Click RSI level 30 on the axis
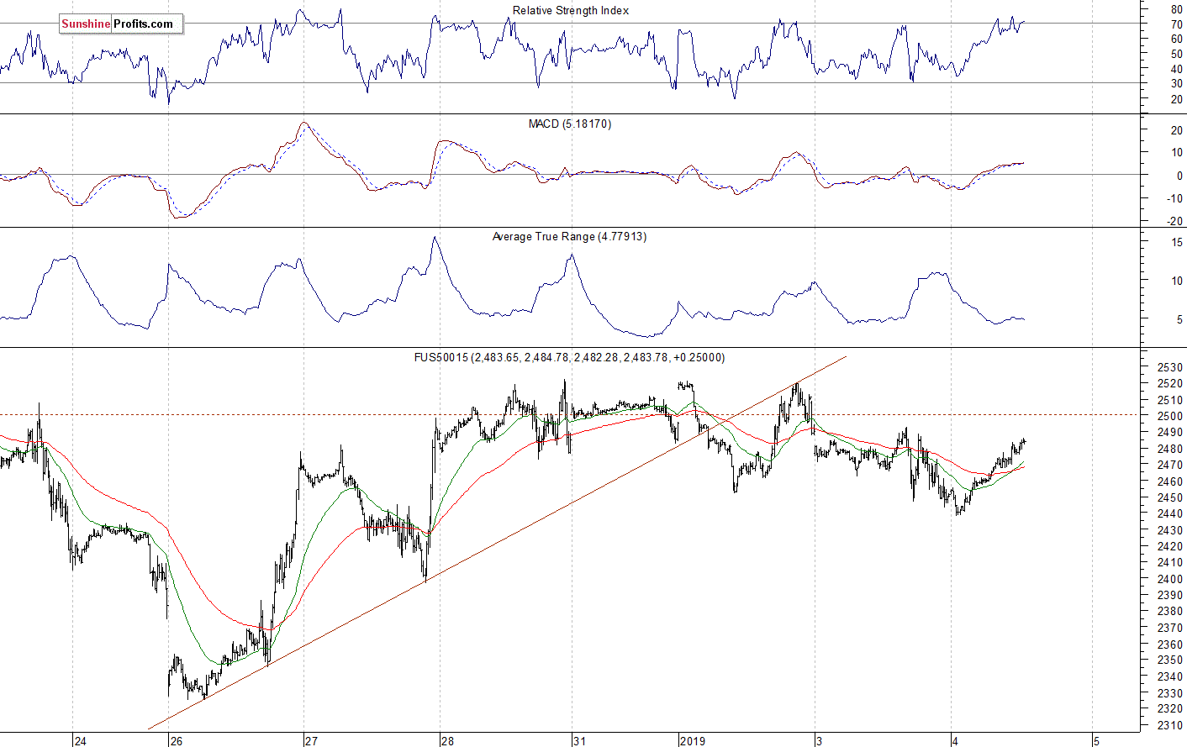This screenshot has height=747, width=1187. pyautogui.click(x=1177, y=83)
